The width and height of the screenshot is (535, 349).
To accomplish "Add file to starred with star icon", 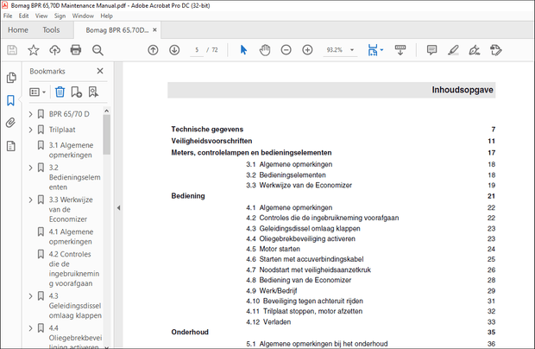I will [34, 50].
